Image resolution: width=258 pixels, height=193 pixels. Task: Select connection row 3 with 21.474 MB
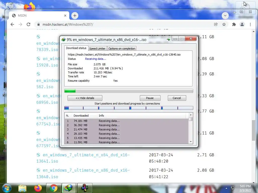[x=126, y=129]
